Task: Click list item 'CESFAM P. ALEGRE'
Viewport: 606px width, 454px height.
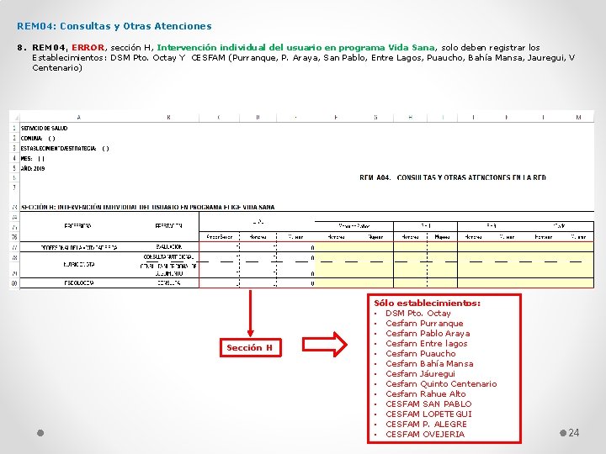Action: click(426, 424)
